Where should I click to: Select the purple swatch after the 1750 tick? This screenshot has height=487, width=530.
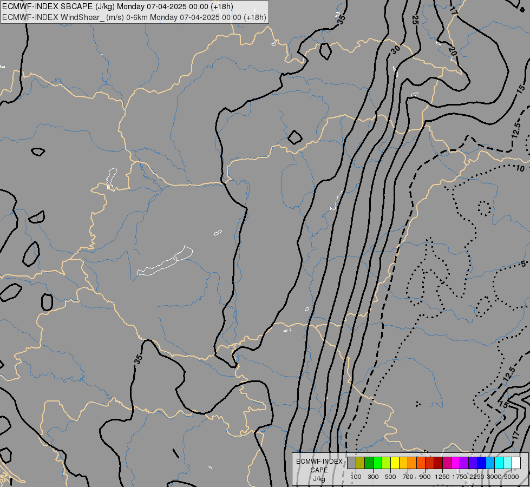tap(464, 463)
